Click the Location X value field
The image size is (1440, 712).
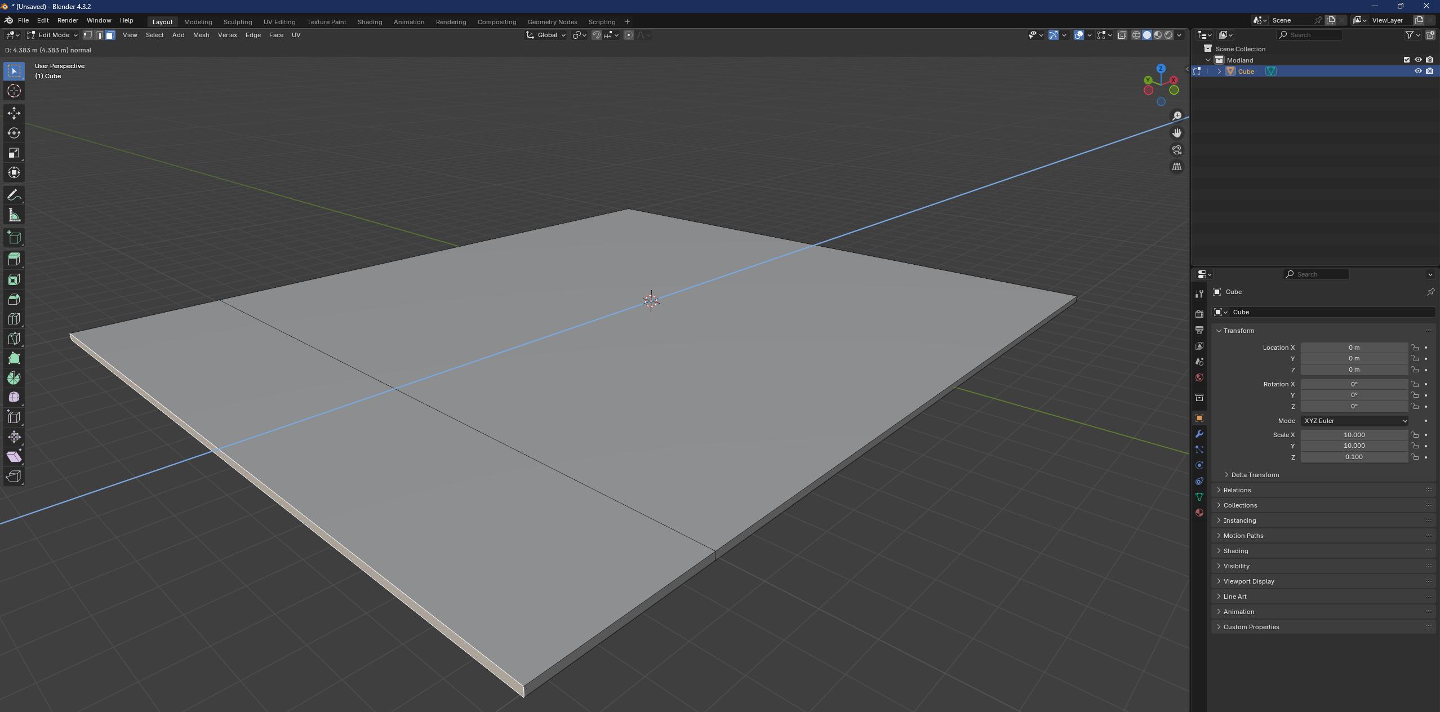(1354, 348)
